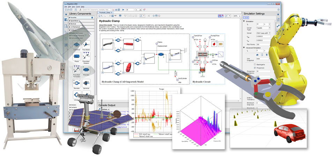
Task: Collapse the Advanced Simulation section
Action: pyautogui.click(x=243, y=47)
